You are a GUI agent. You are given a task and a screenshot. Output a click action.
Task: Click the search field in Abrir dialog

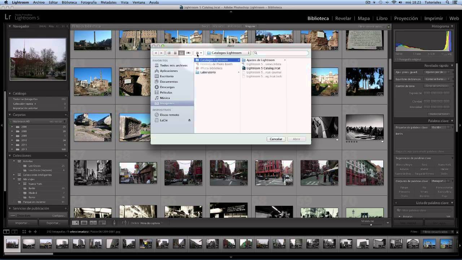[x=281, y=53]
